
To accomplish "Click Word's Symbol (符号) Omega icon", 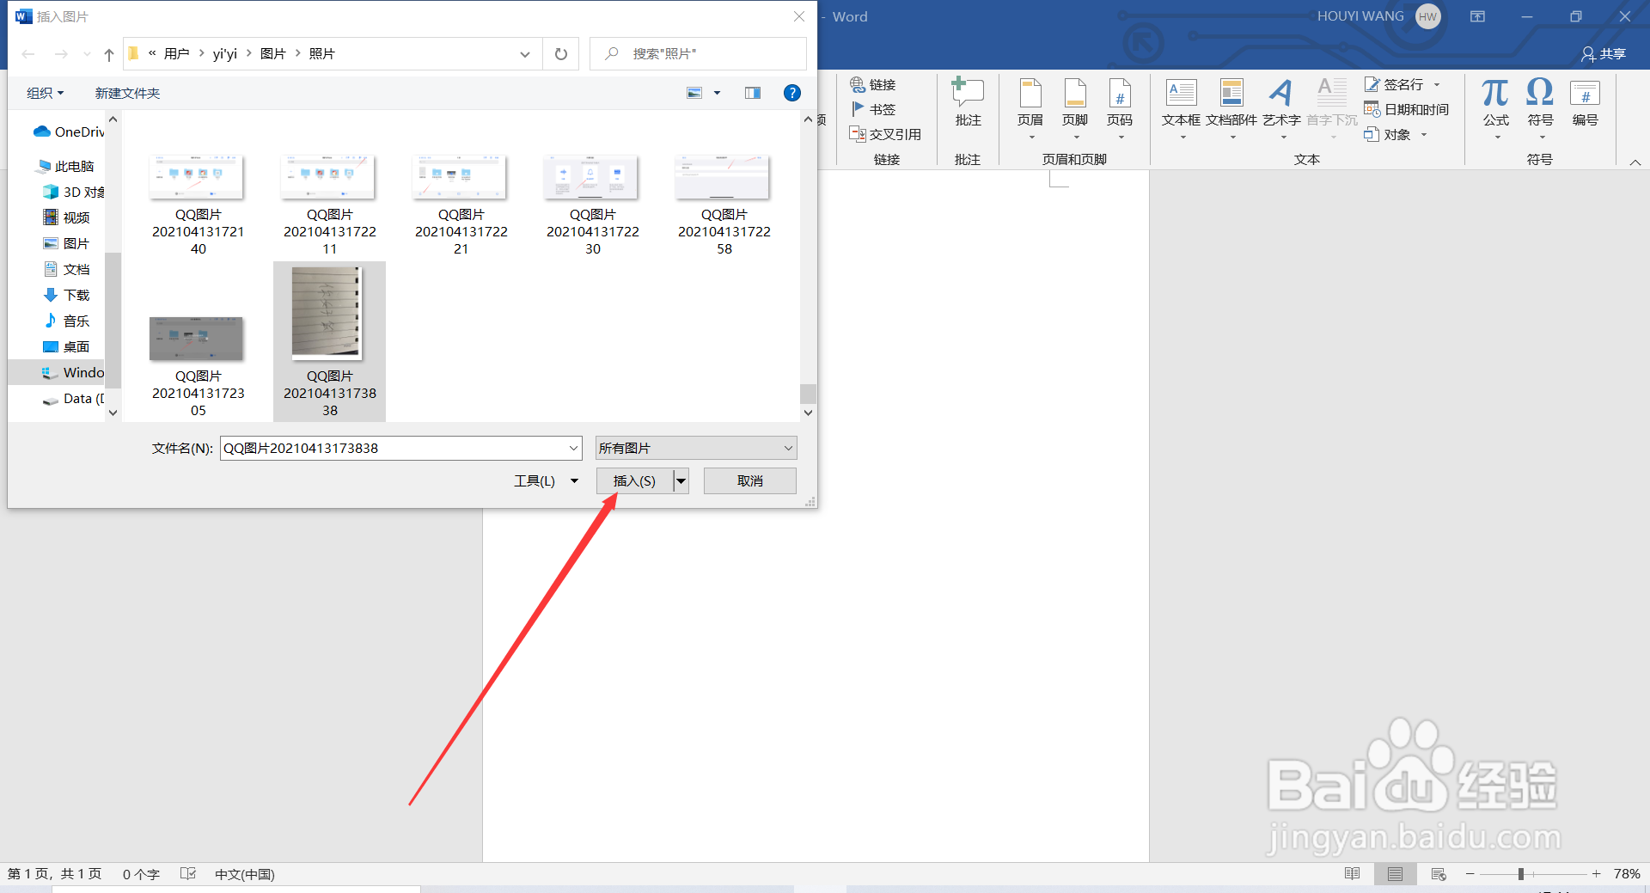I will click(1540, 93).
